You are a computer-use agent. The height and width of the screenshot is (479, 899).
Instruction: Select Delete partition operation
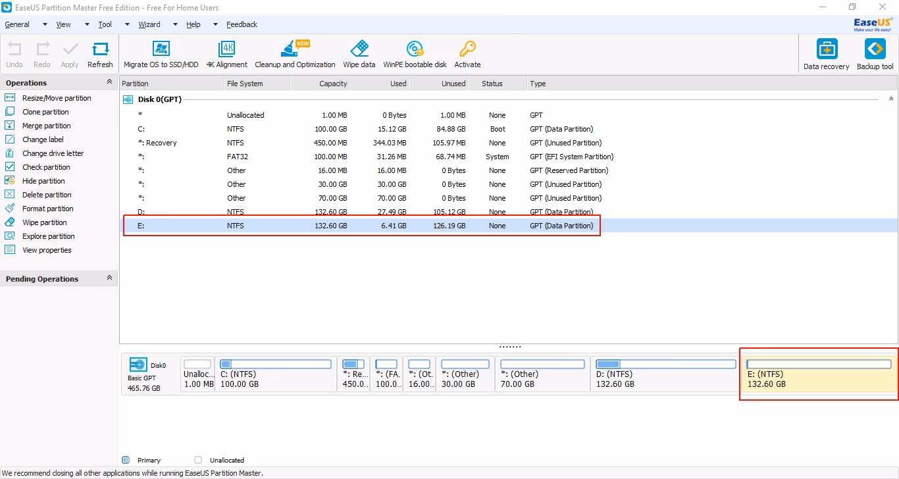47,195
